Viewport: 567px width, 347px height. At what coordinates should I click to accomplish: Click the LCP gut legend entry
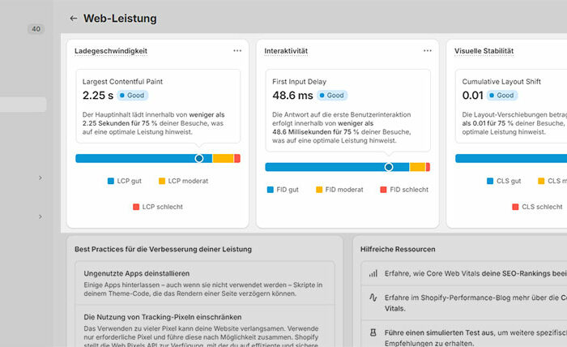pyautogui.click(x=125, y=181)
